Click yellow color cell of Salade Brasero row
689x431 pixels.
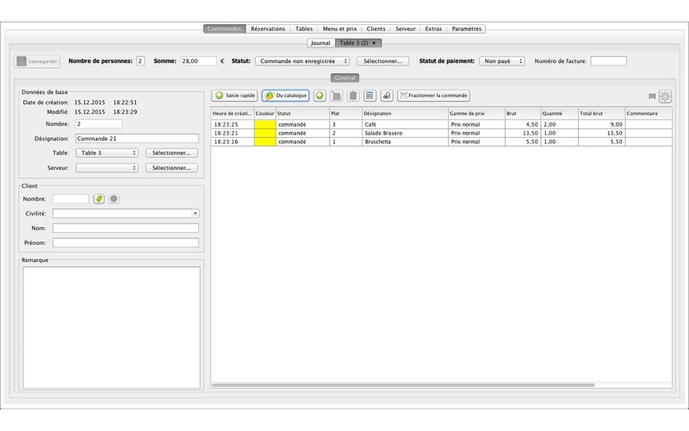pyautogui.click(x=265, y=134)
